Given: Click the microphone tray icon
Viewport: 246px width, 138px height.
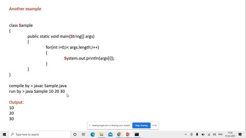Looking at the screenshot, I should pyautogui.click(x=197, y=135).
